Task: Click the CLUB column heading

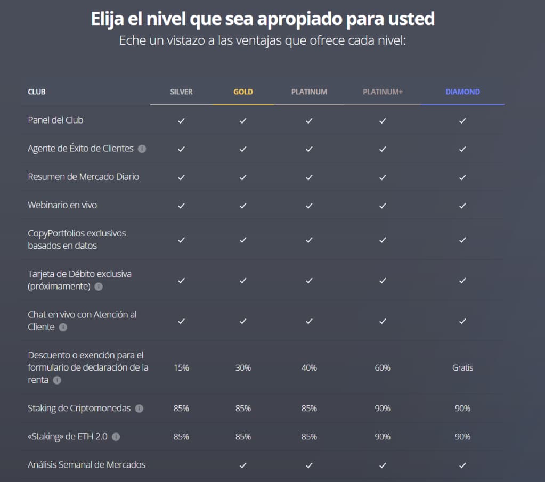Action: click(x=37, y=92)
